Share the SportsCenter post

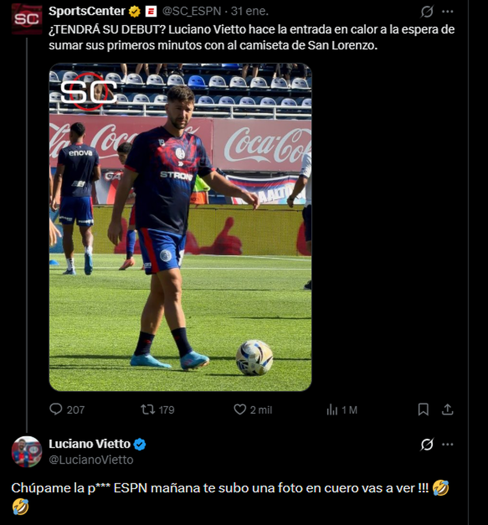[447, 409]
